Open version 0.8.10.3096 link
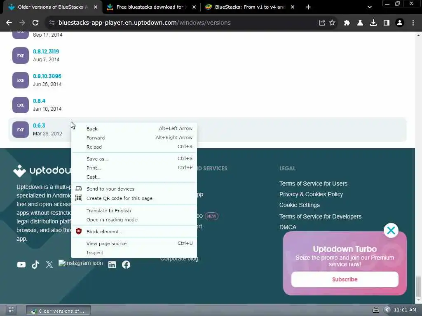The image size is (422, 316). coord(47,76)
